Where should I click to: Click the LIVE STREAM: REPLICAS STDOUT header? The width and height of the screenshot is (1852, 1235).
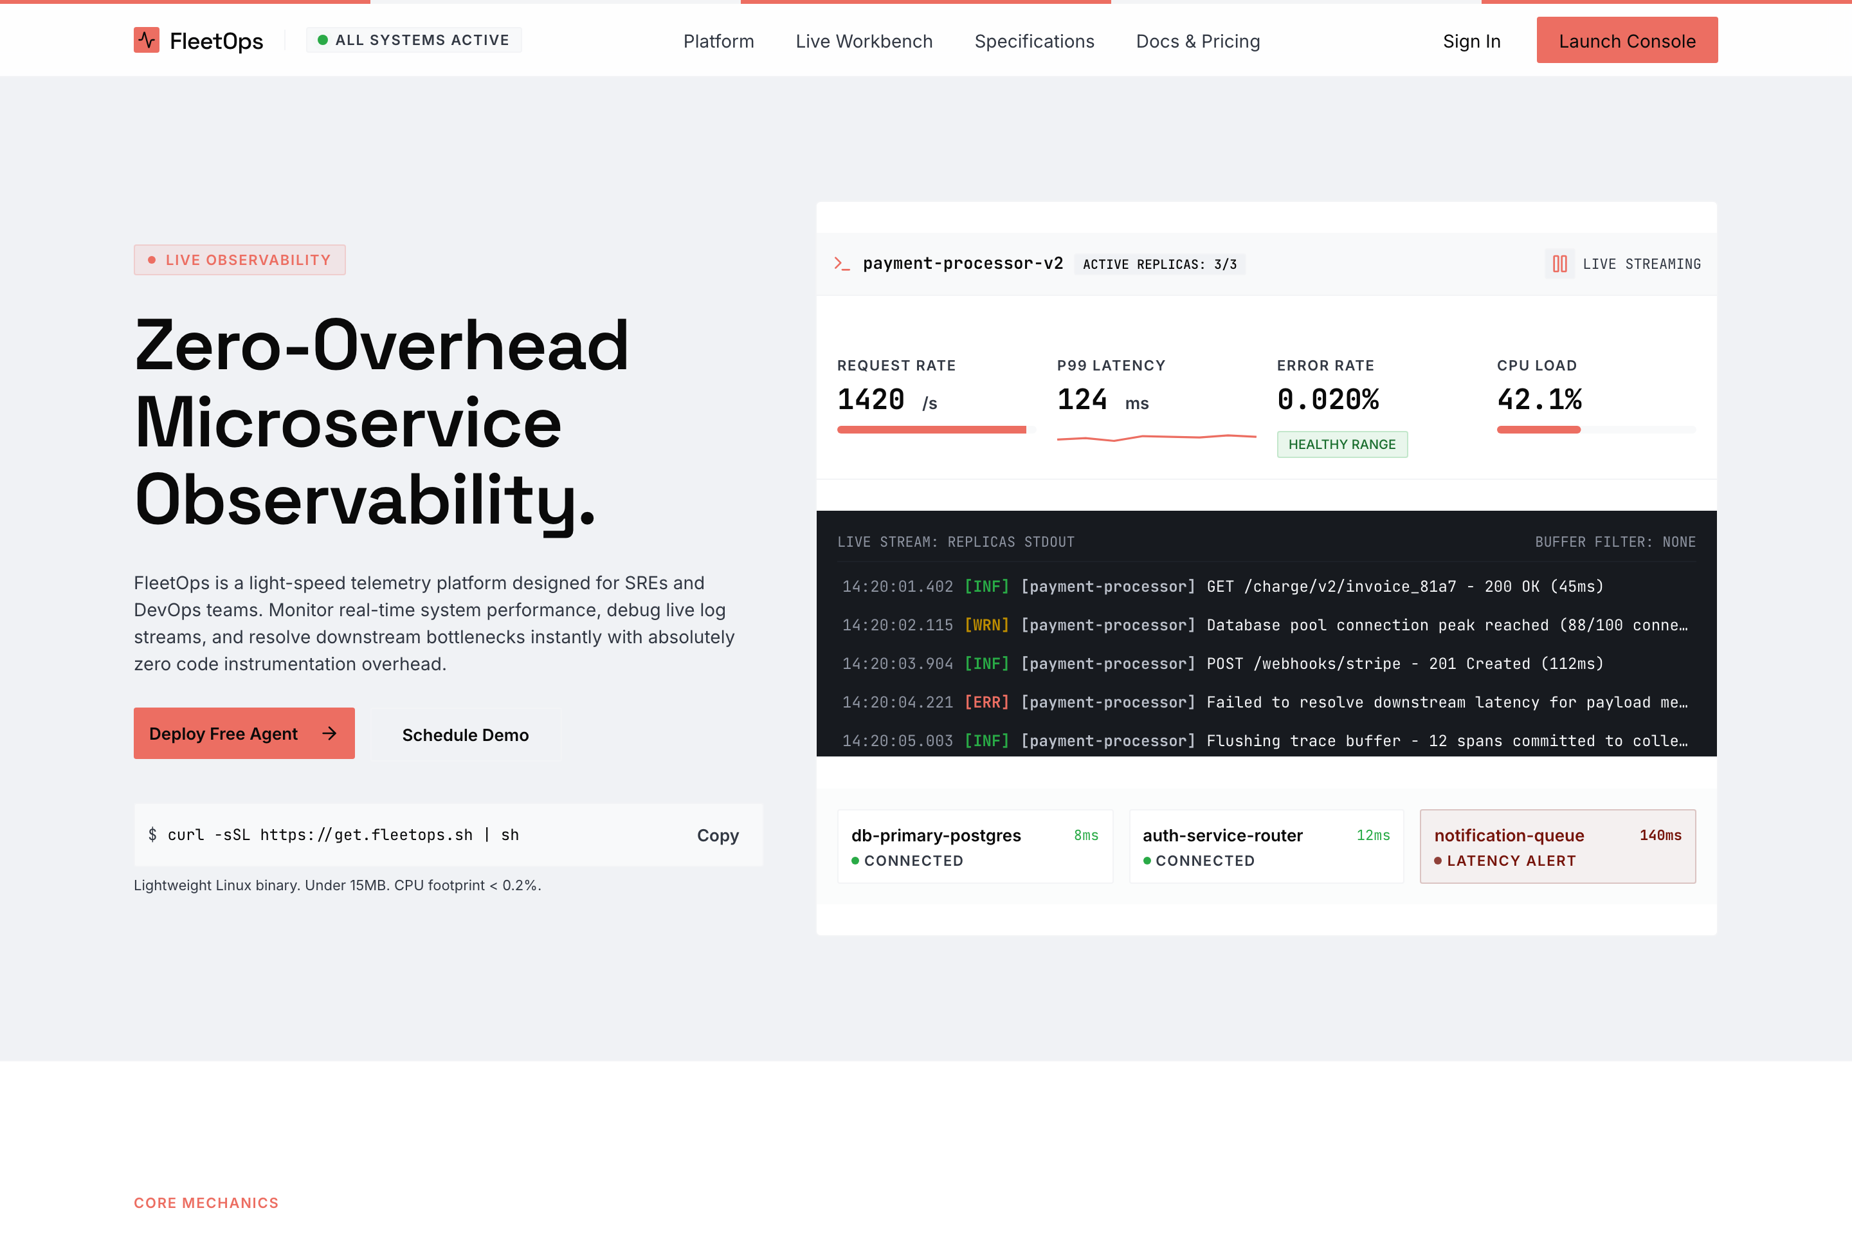click(x=955, y=542)
